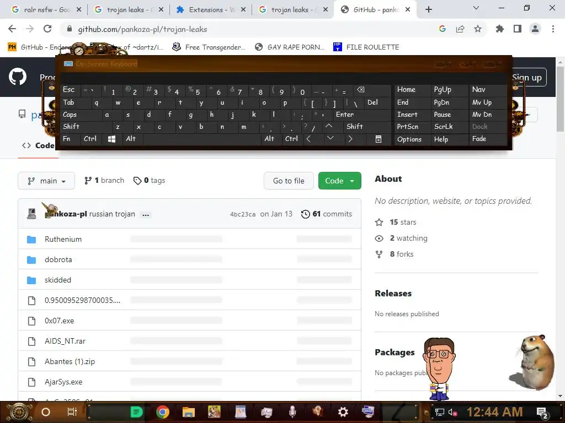Tap the up arrow key on the keyboard
Viewport: 565px width, 423px height.
329,126
